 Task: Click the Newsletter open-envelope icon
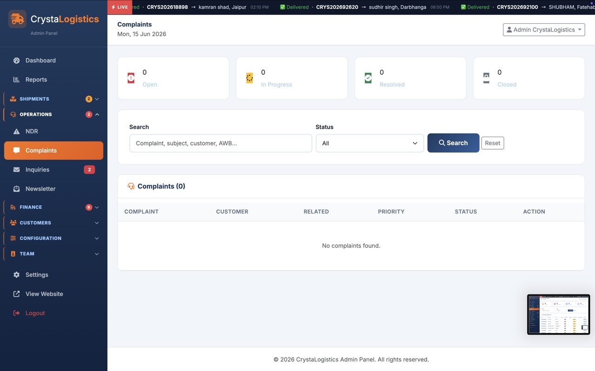coord(17,189)
